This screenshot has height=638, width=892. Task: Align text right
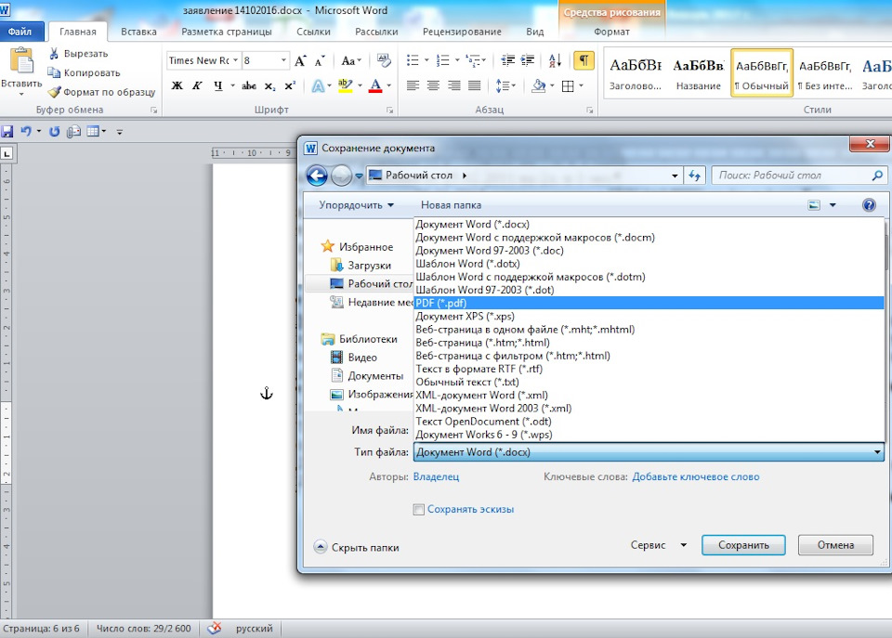point(454,85)
